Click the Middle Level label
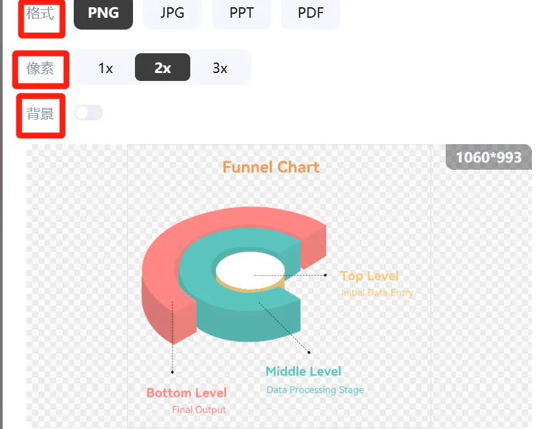This screenshot has width=555, height=429. click(304, 372)
